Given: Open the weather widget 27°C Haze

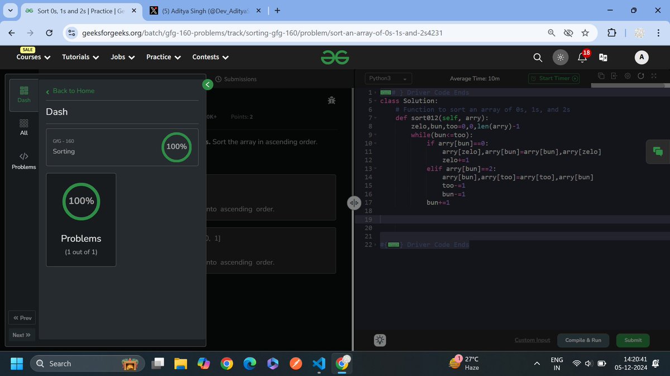Looking at the screenshot, I should click(465, 363).
